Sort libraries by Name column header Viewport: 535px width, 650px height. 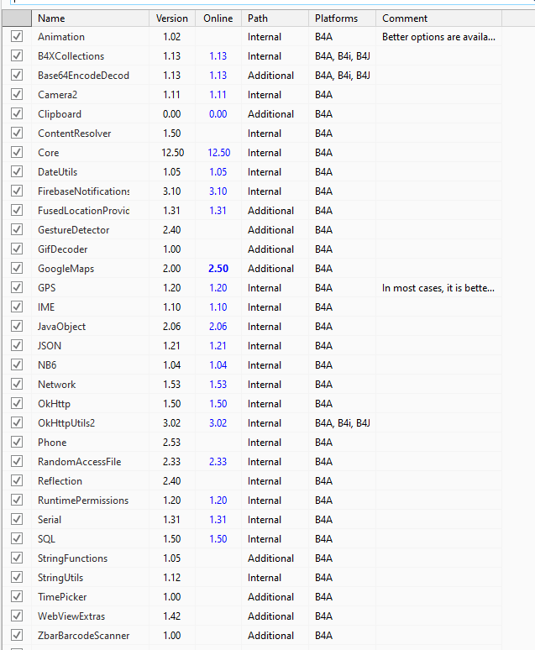coord(51,18)
